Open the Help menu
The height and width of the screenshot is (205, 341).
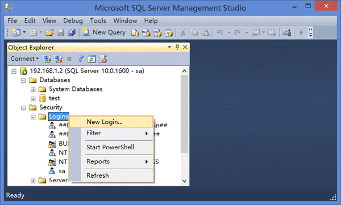coord(151,20)
